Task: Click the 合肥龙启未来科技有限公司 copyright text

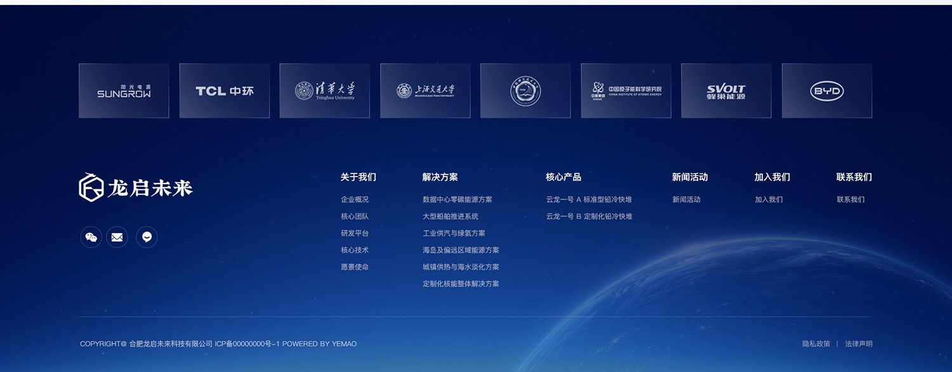Action: coord(171,344)
